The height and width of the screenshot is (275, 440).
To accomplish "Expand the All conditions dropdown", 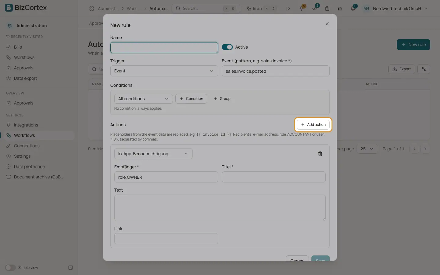I will click(x=144, y=99).
